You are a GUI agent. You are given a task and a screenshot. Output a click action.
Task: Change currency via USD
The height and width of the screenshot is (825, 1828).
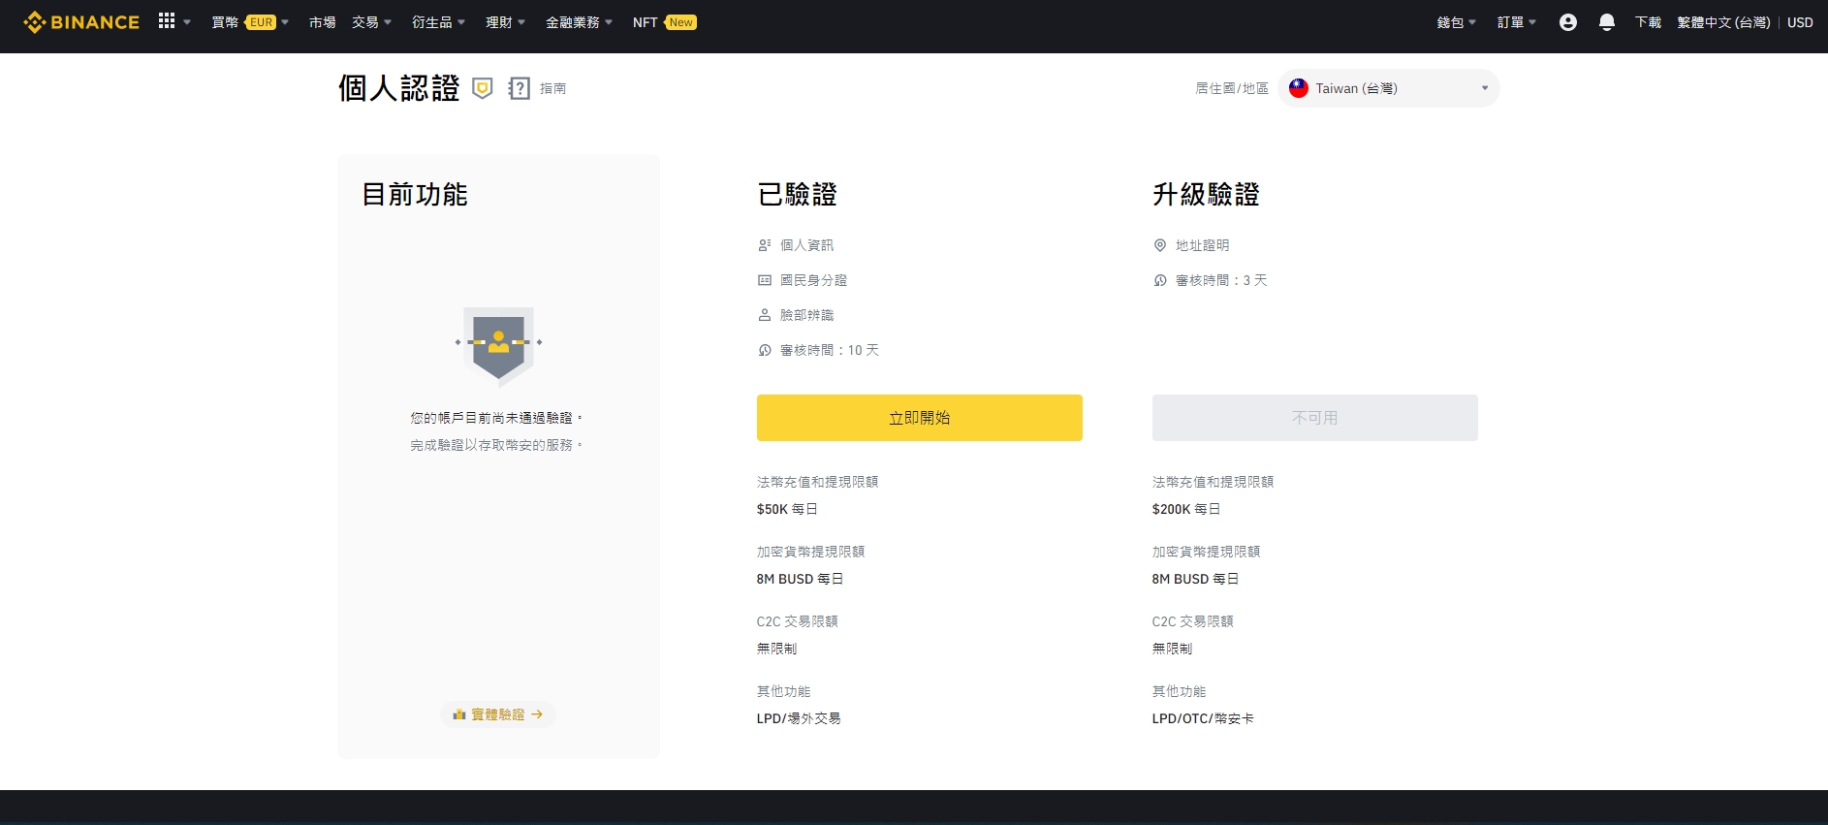click(x=1800, y=22)
